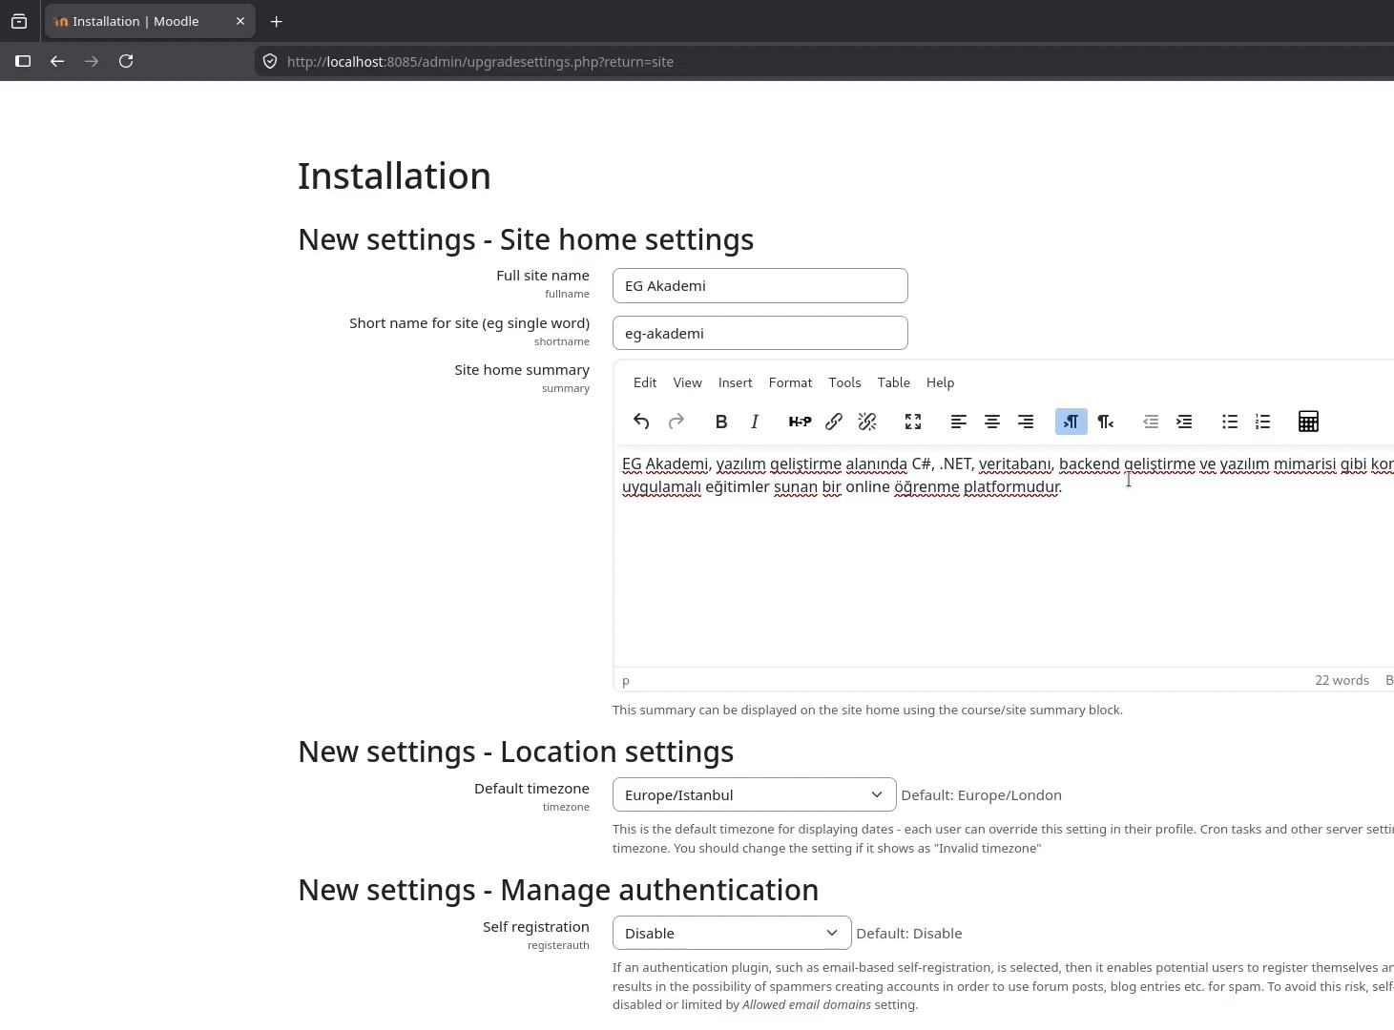The image size is (1394, 1030).
Task: Open the Default timezone dropdown
Action: pos(754,794)
